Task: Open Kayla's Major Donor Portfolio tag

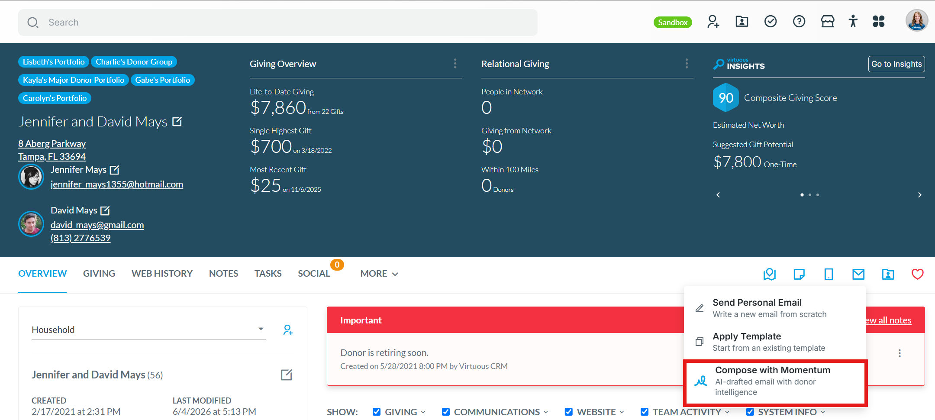Action: 74,80
